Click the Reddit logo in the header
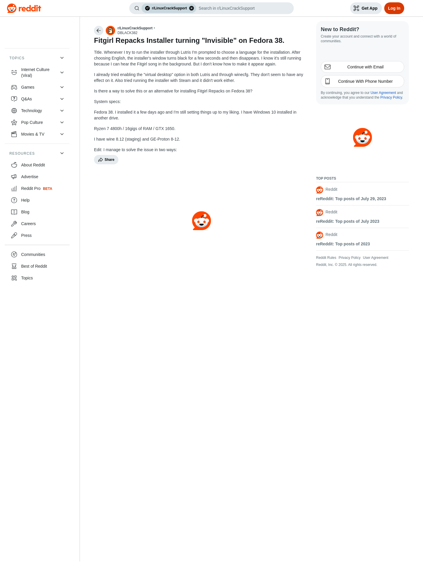423x587 pixels. [x=24, y=8]
